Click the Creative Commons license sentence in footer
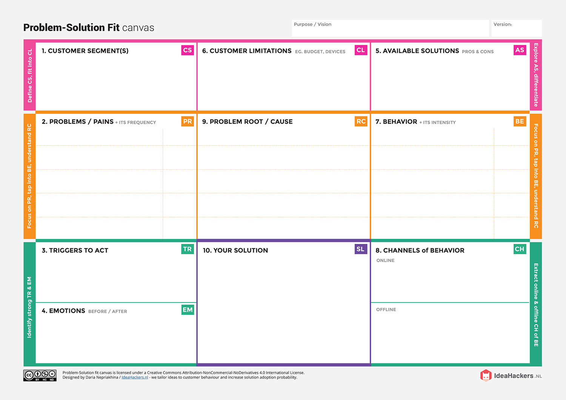This screenshot has height=400, width=566. (x=183, y=373)
